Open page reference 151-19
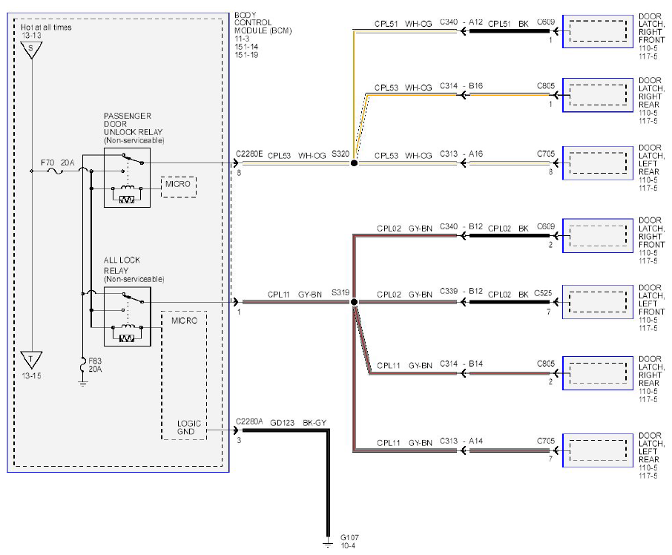This screenshot has width=672, height=555. pos(246,55)
